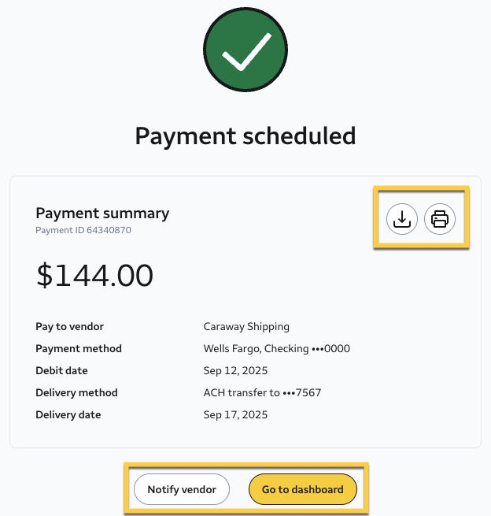491x516 pixels.
Task: Click the Delivery date label
Action: (68, 414)
